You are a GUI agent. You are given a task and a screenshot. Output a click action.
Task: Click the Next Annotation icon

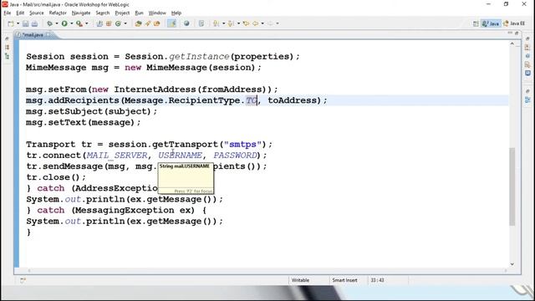click(x=216, y=23)
